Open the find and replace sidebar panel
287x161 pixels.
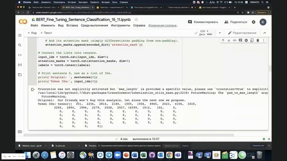[20, 45]
